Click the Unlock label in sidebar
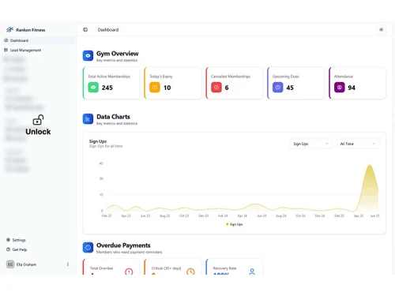The width and height of the screenshot is (395, 296). [x=38, y=132]
